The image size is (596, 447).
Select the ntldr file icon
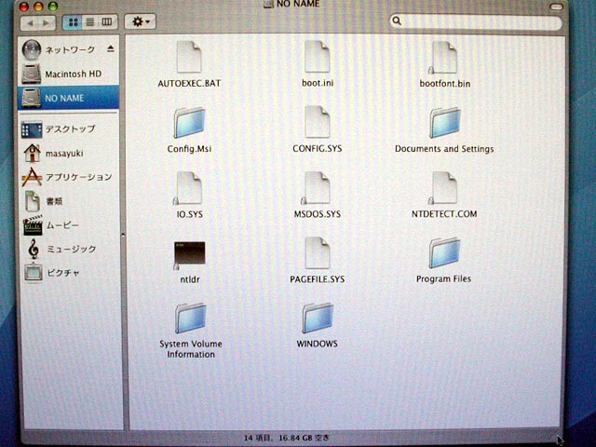click(x=189, y=254)
